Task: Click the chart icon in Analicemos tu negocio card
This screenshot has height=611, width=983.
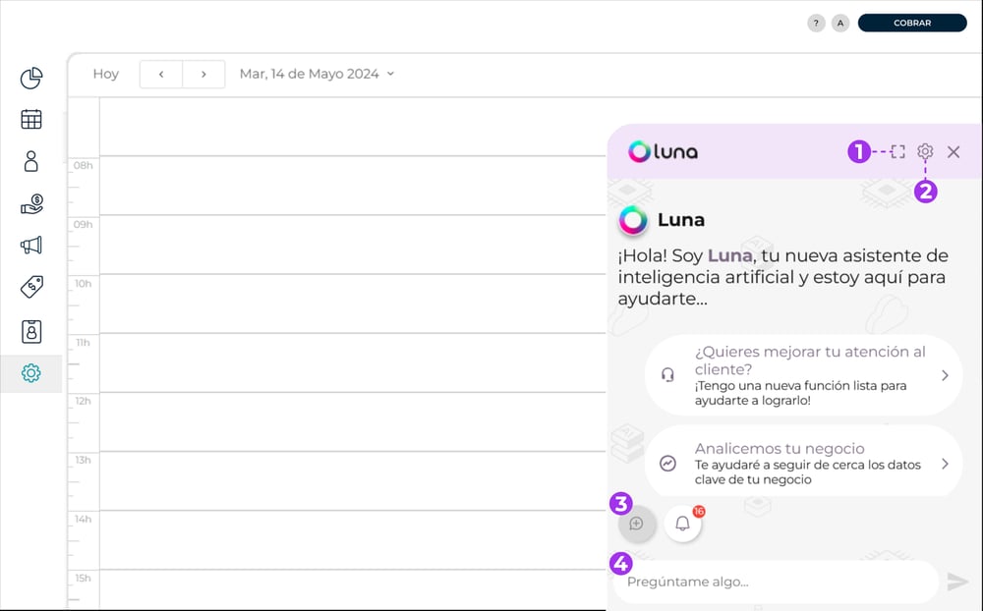Action: coord(667,463)
